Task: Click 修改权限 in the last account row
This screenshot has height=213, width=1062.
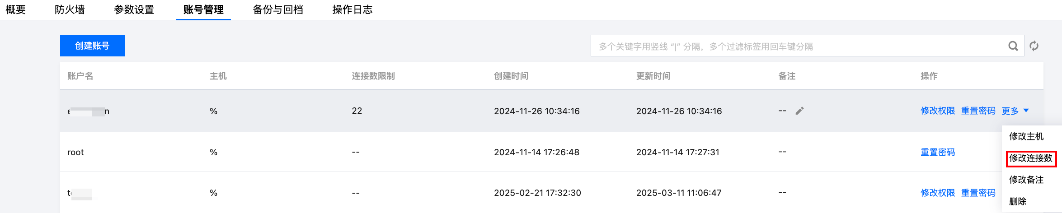Action: click(x=938, y=193)
